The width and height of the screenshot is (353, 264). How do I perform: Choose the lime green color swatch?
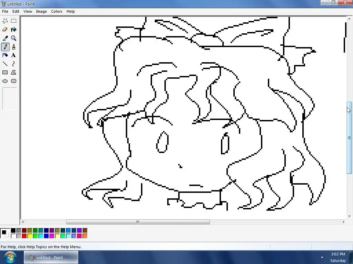(36, 236)
